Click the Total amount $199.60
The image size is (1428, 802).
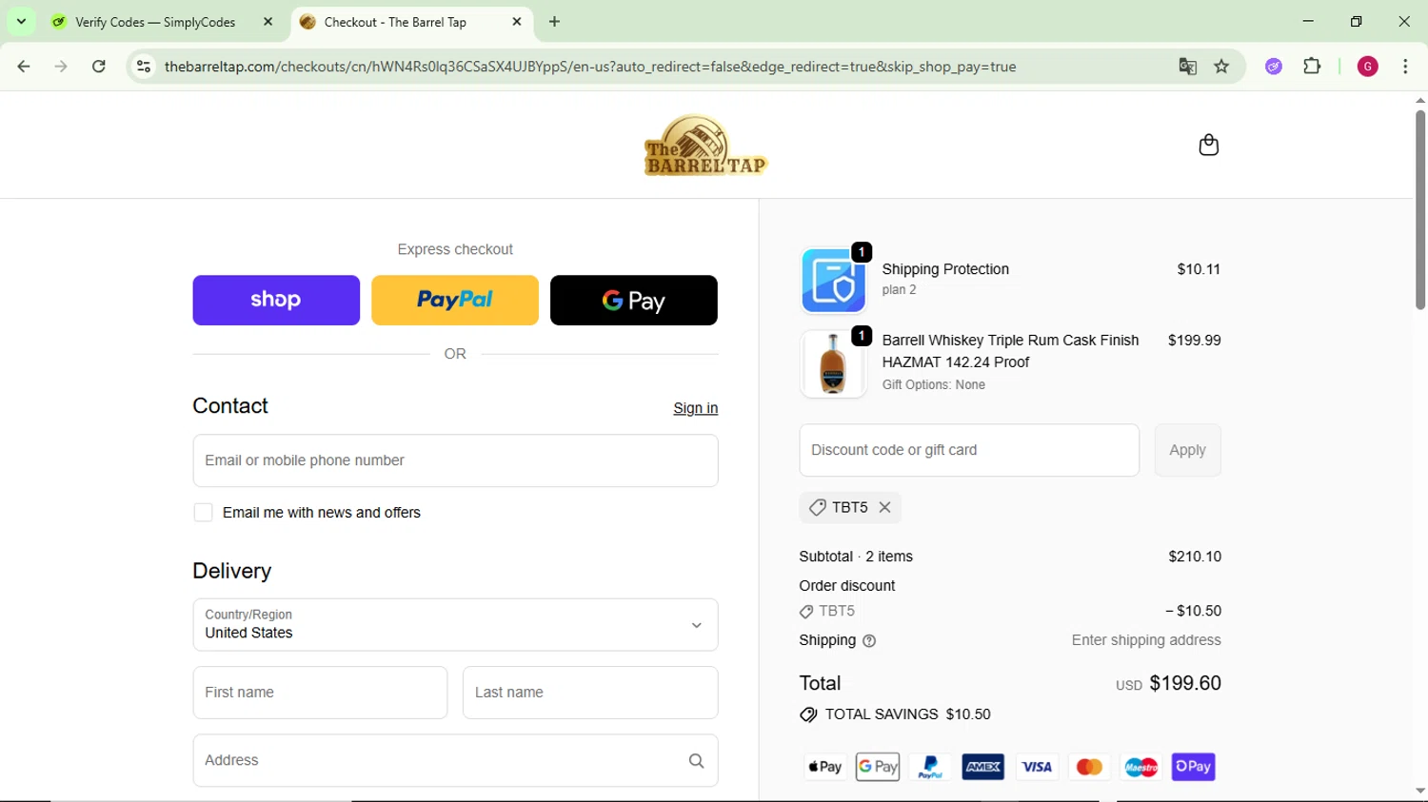click(1185, 683)
